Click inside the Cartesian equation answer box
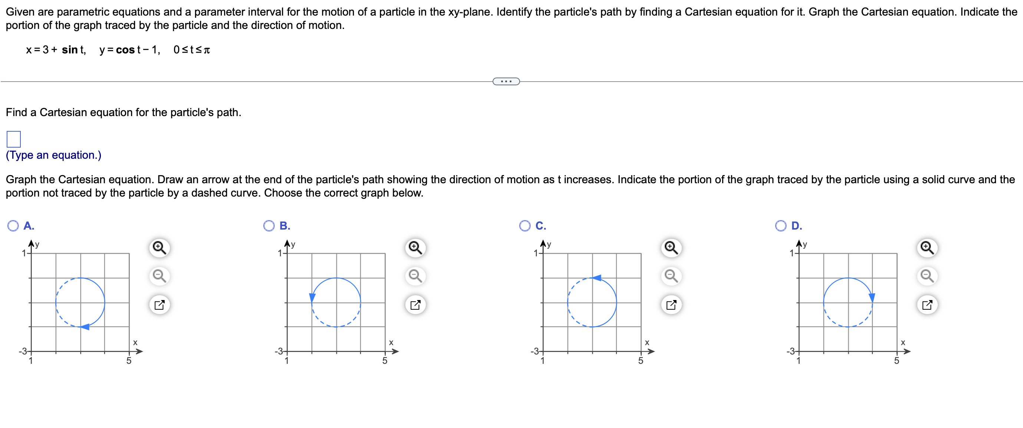The height and width of the screenshot is (428, 1023). [x=13, y=139]
